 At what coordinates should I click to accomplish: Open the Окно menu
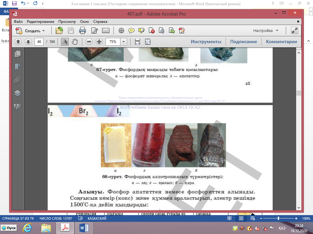[84, 22]
